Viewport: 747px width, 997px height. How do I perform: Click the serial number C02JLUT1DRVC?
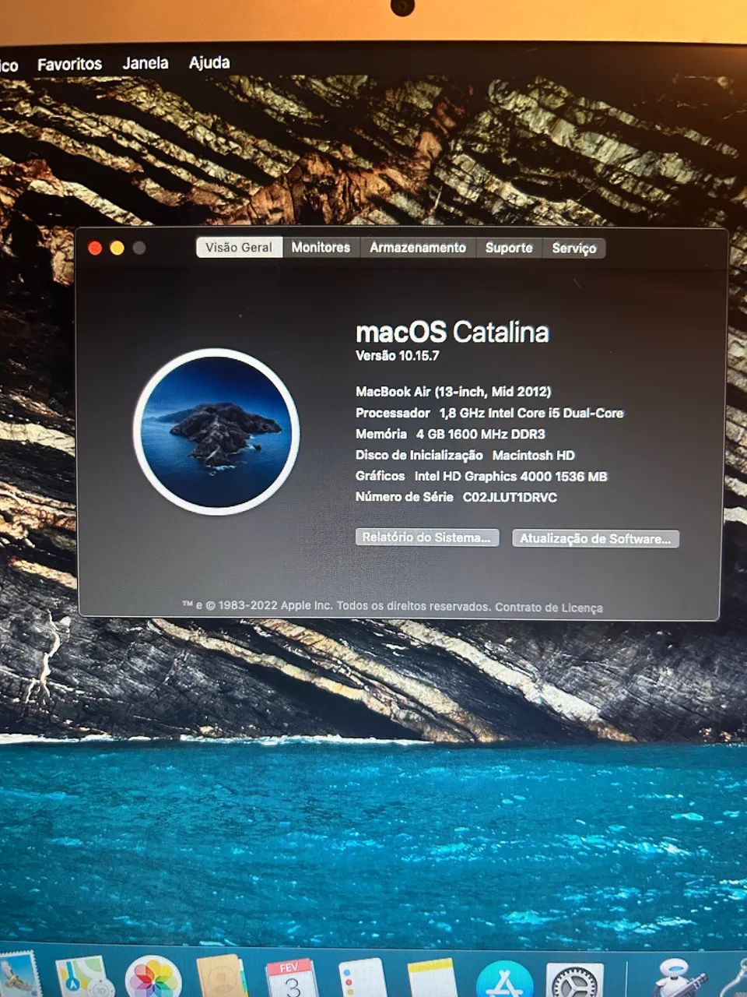pyautogui.click(x=510, y=497)
